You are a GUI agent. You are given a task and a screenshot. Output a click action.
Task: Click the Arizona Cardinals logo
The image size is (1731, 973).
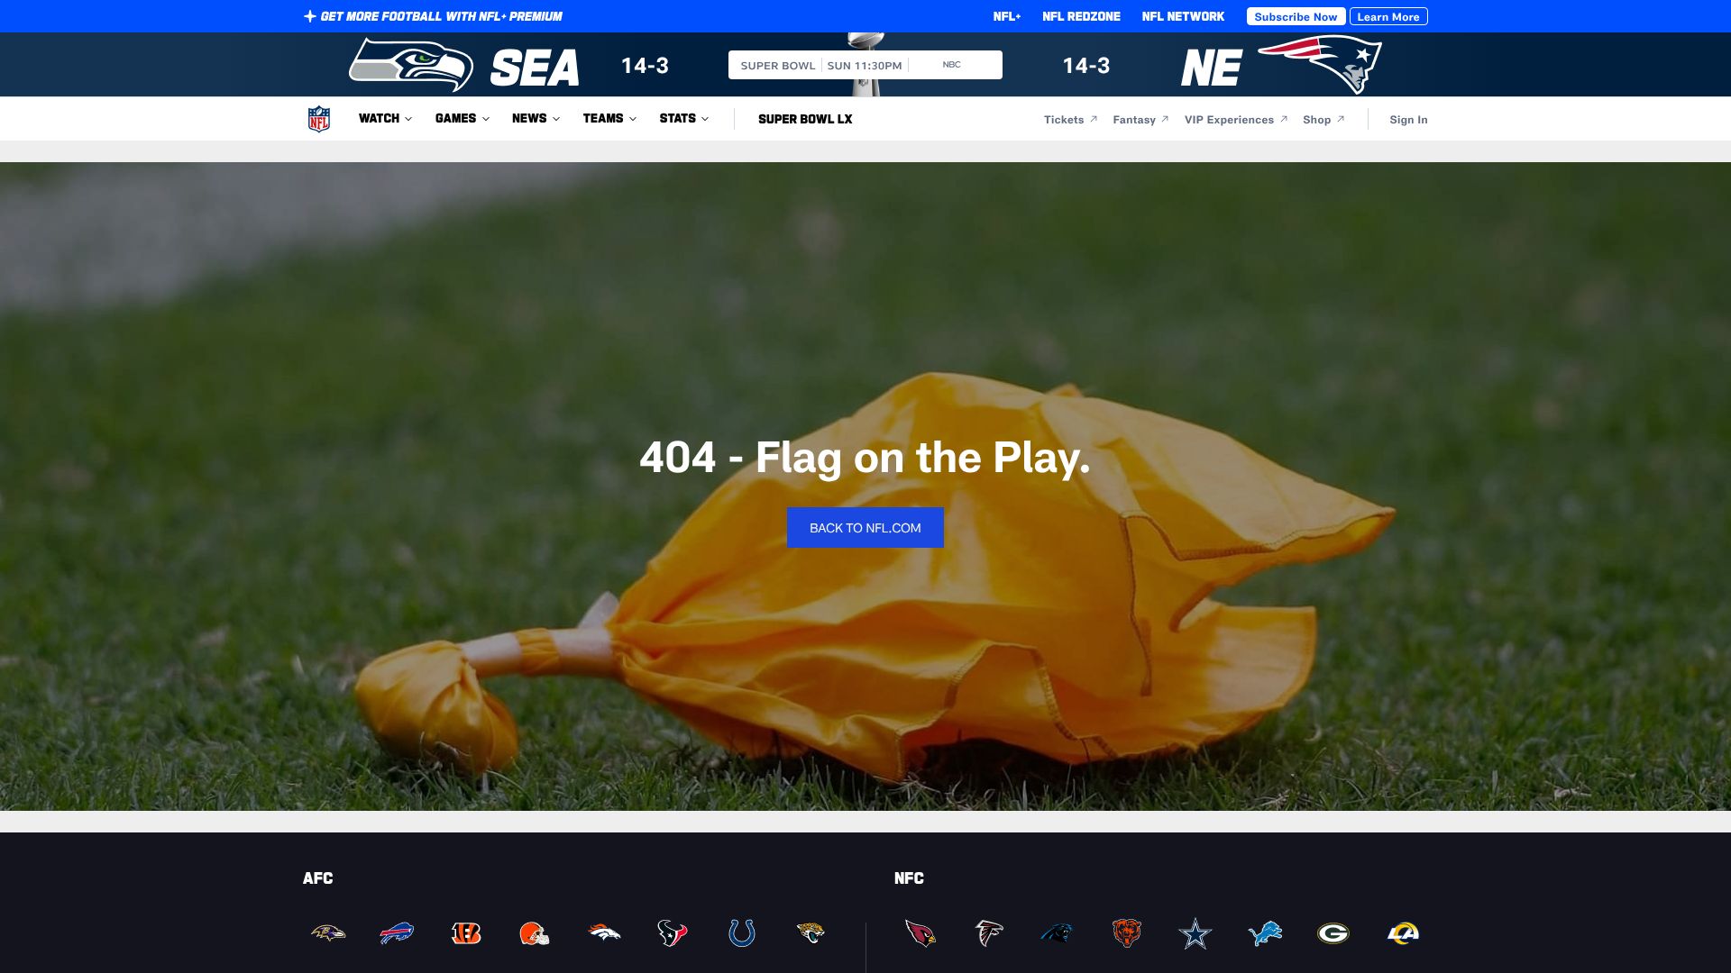click(x=920, y=933)
